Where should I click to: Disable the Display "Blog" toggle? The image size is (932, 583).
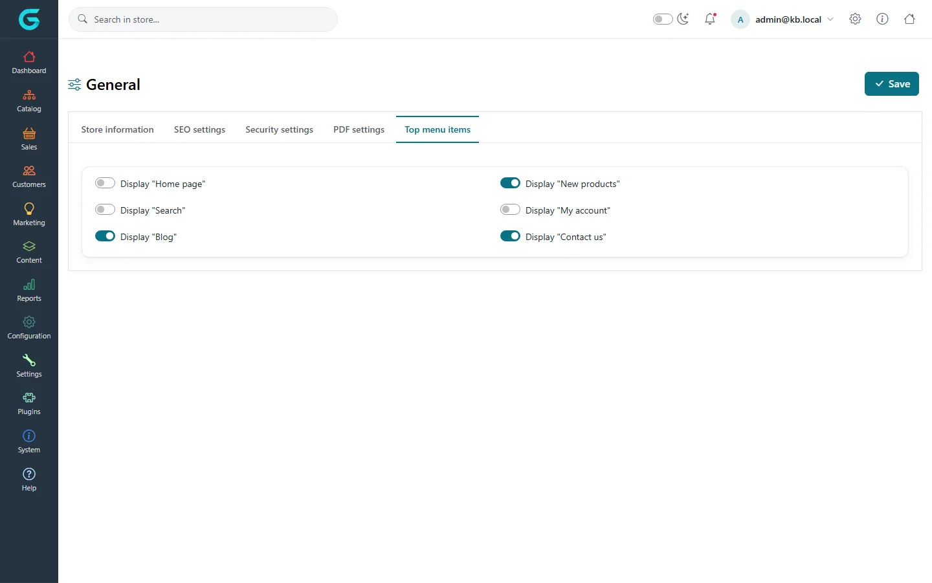(105, 236)
